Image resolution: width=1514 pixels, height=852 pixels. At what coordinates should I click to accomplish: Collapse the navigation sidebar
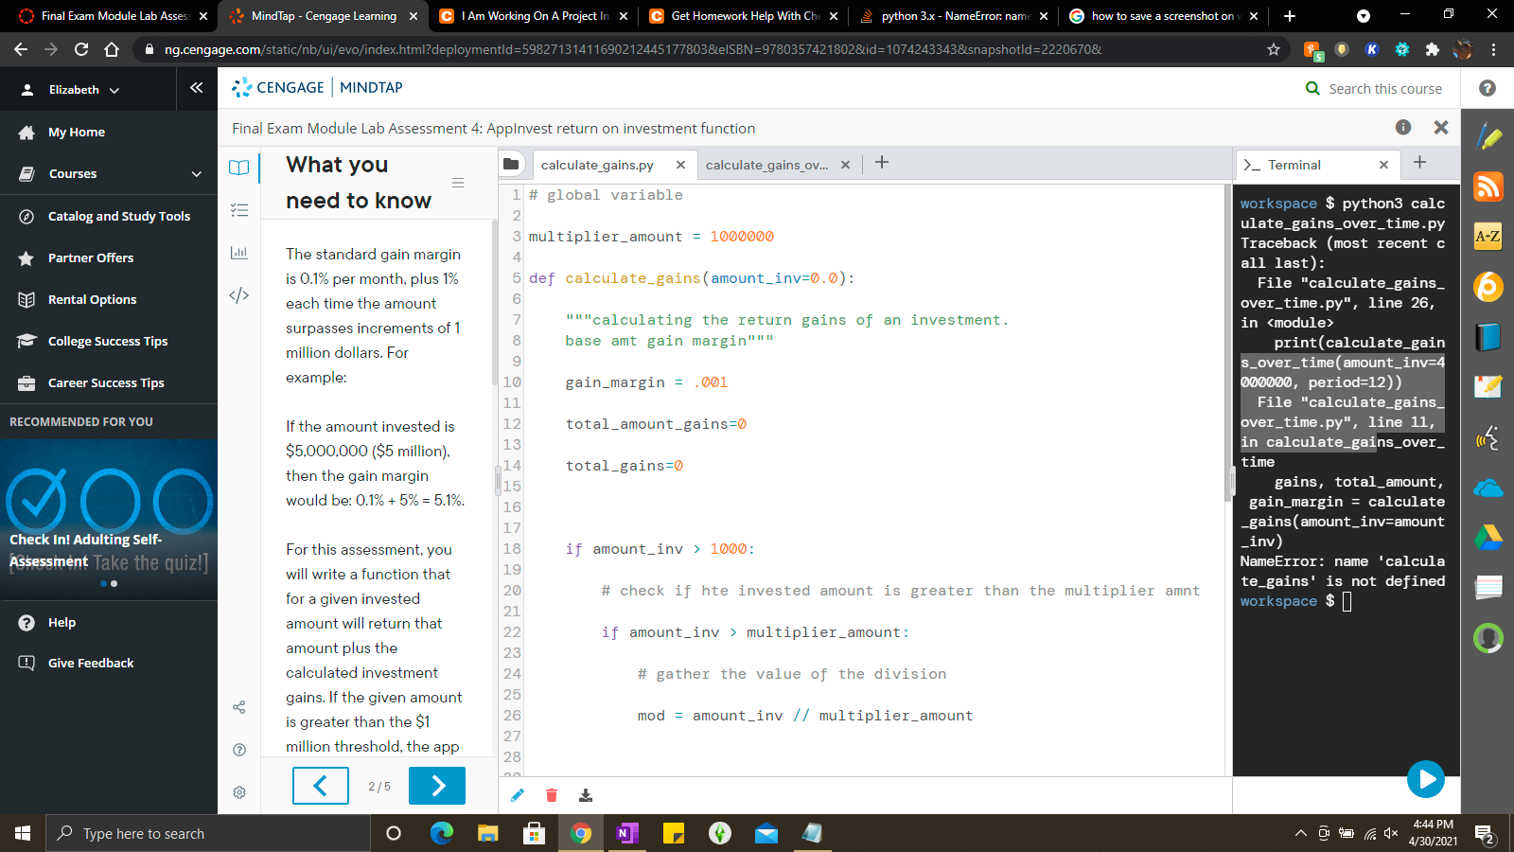coord(196,87)
